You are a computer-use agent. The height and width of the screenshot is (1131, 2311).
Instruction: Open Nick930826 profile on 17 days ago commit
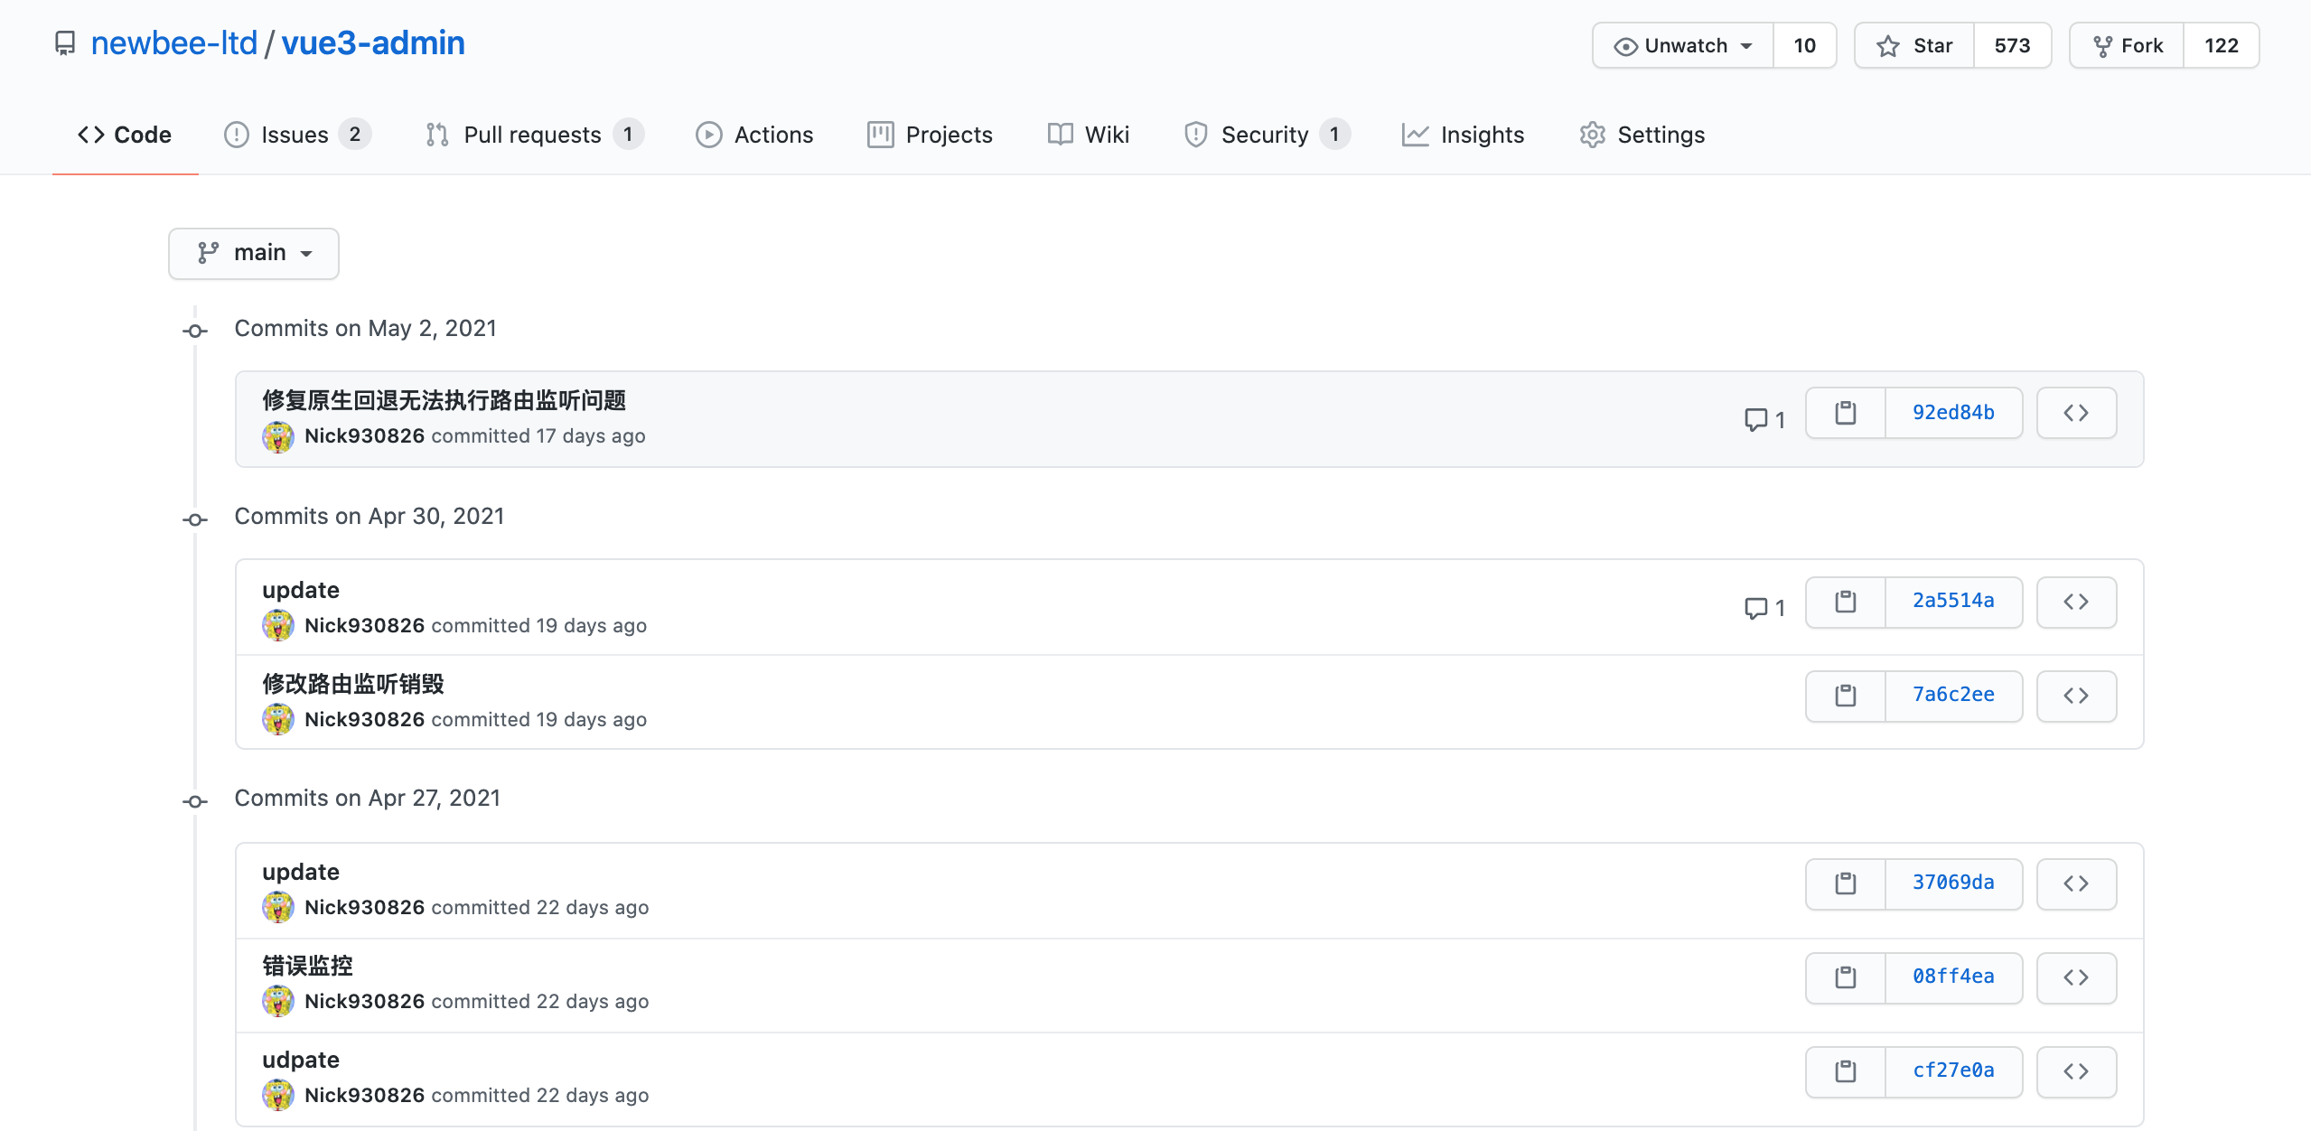[x=364, y=436]
